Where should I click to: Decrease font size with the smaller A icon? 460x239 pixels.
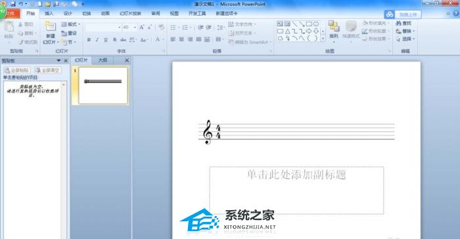(x=150, y=28)
